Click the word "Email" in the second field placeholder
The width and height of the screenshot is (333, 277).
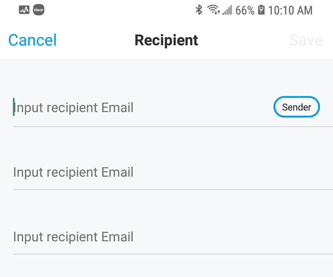tap(117, 172)
